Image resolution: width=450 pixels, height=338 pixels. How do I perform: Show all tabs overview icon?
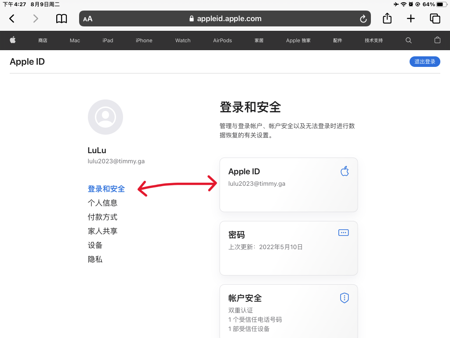435,18
